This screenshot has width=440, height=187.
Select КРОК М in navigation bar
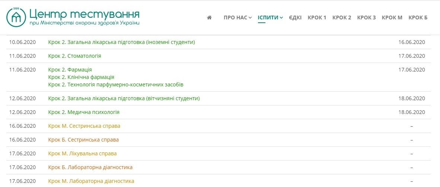click(x=392, y=18)
